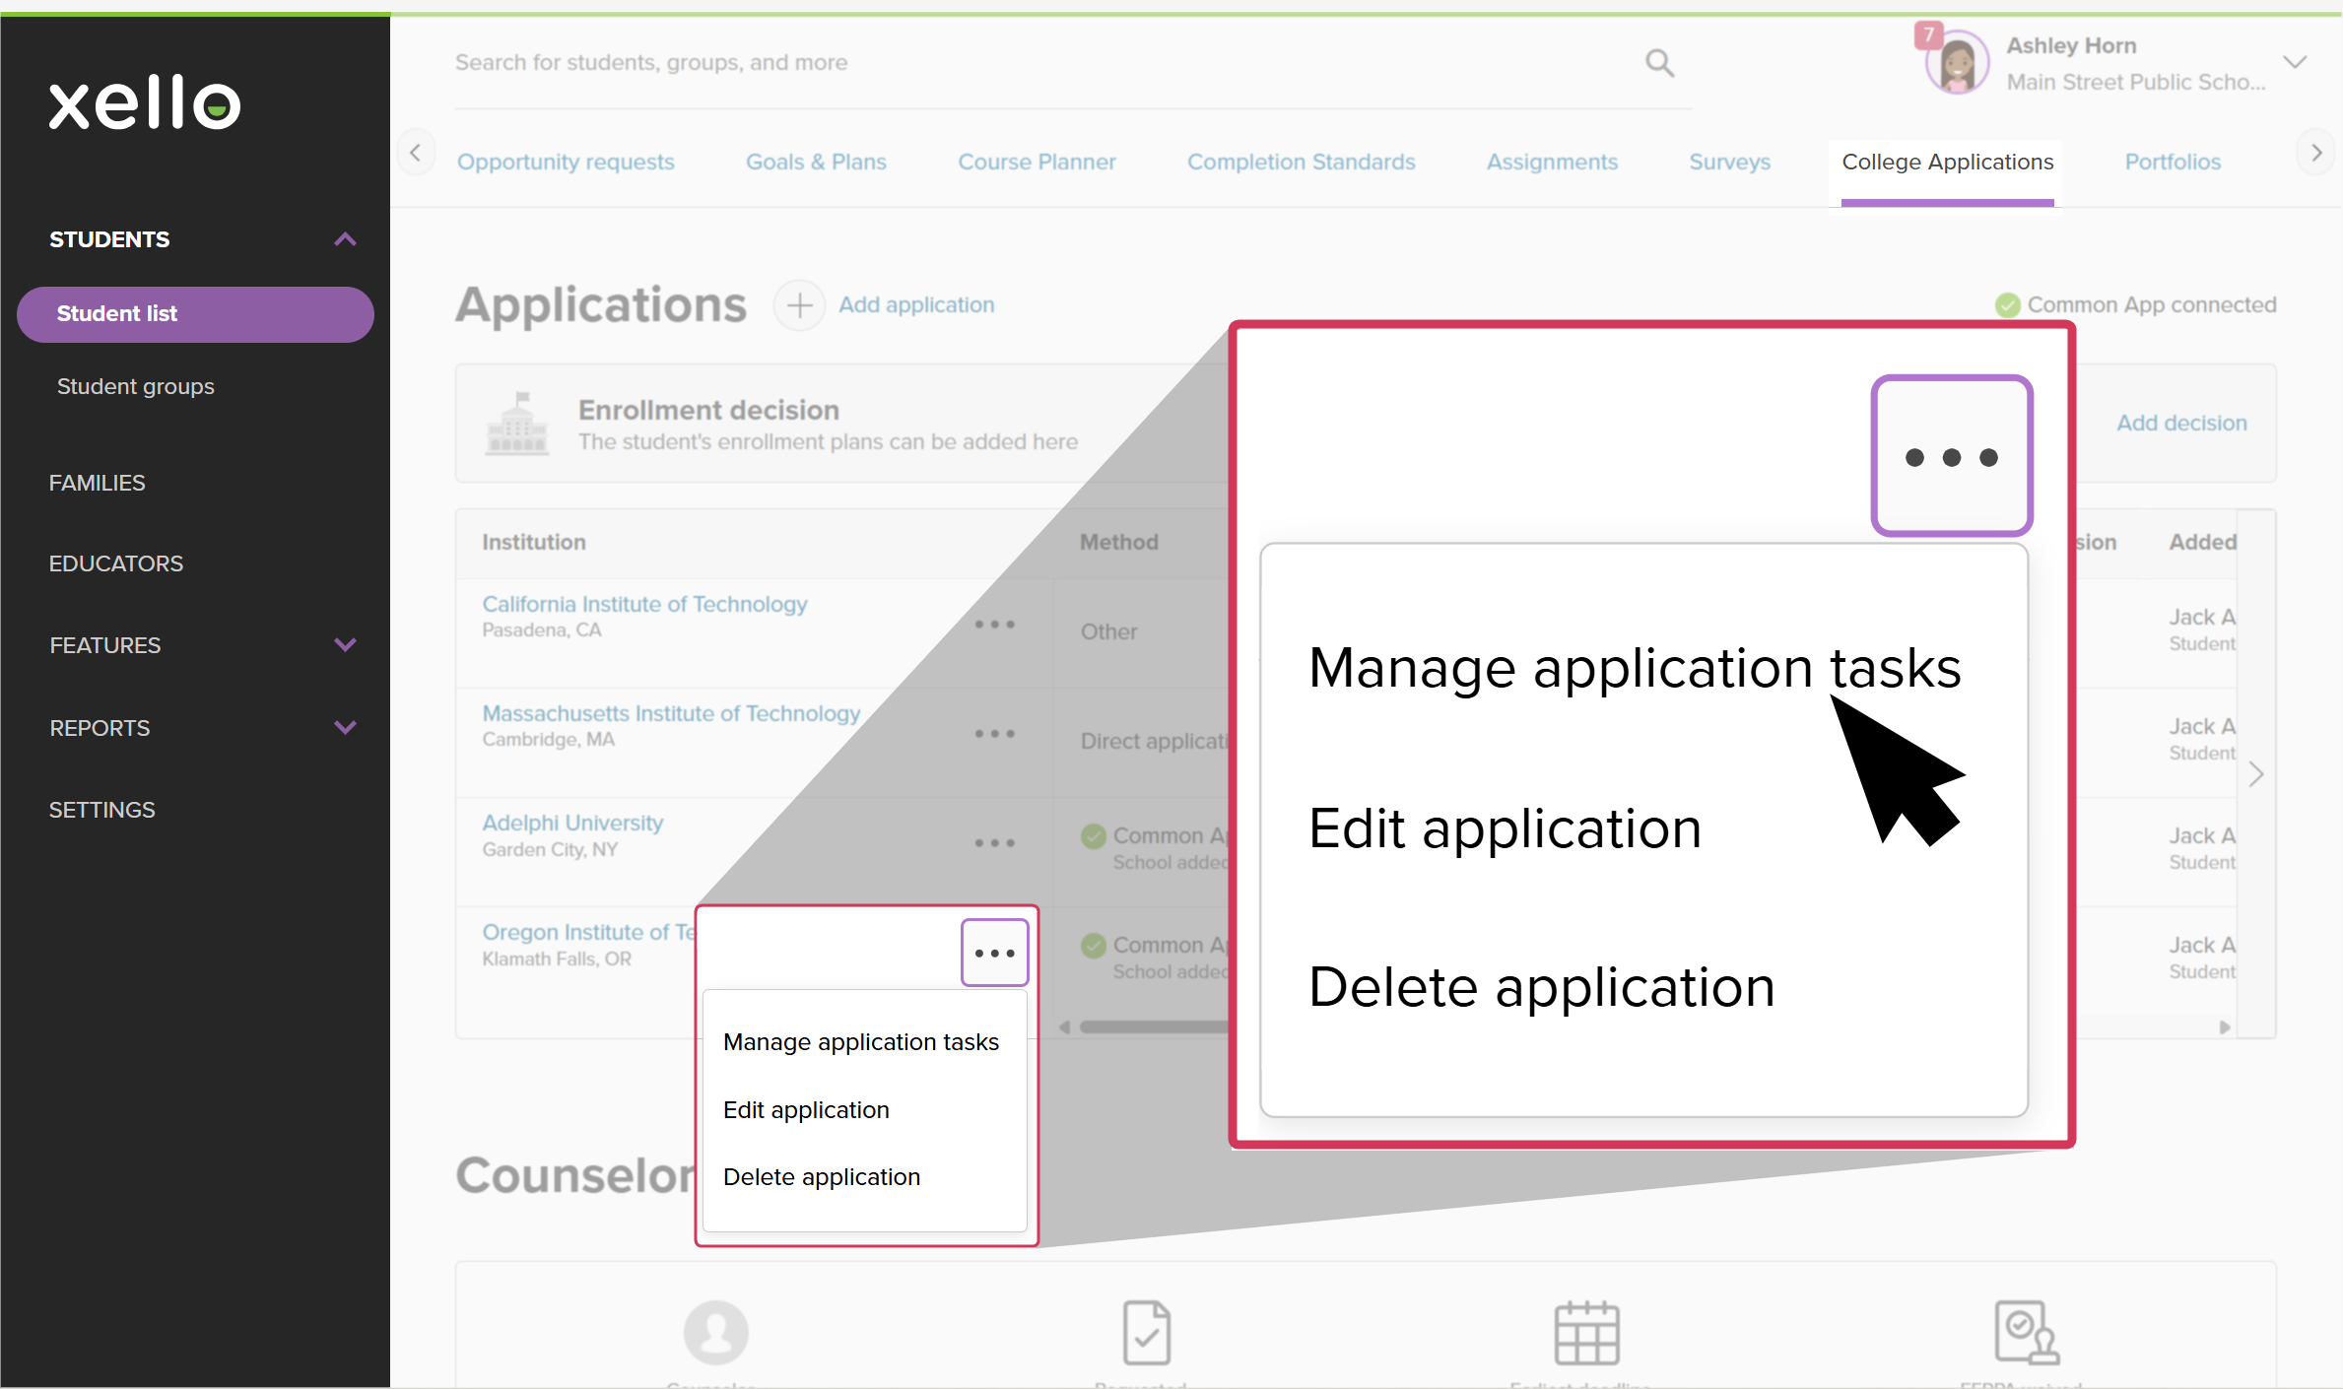Open three-dot menu for California Institute of Technology
2343x1389 pixels.
(x=994, y=625)
